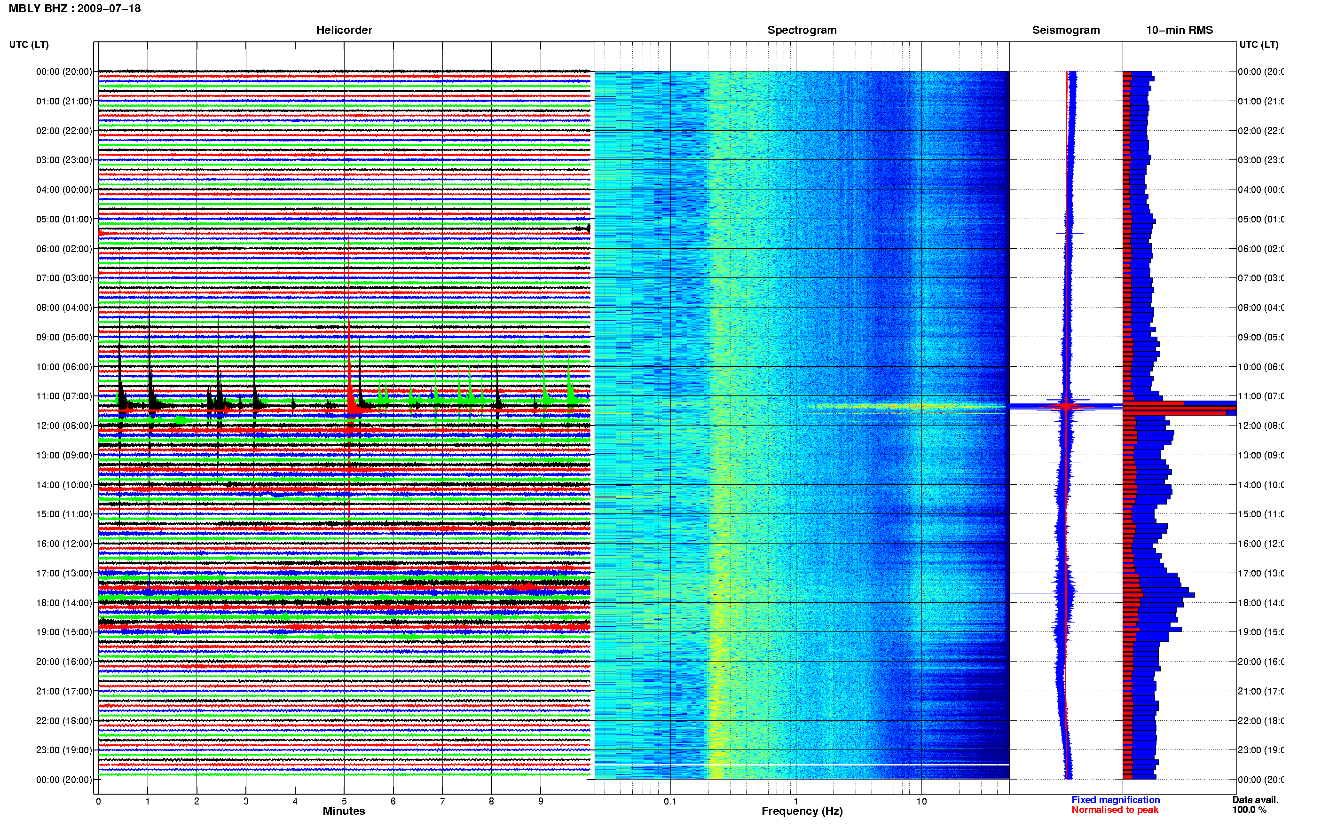Click the 100.0 % availability value
This screenshot has height=836, width=1337.
(1249, 810)
